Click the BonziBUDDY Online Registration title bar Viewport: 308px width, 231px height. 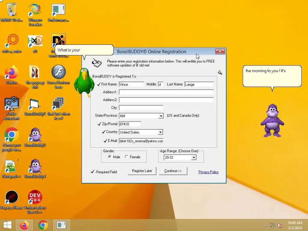point(152,51)
